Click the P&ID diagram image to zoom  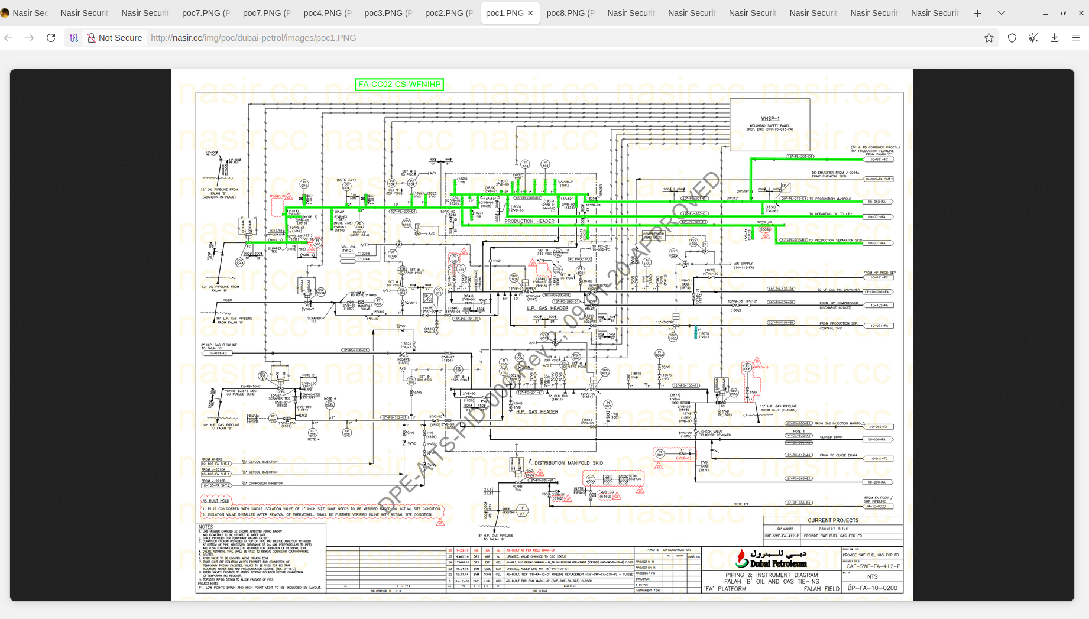point(542,335)
